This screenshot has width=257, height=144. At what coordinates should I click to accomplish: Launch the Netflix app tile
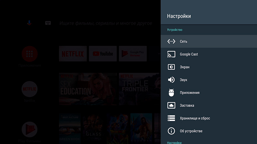pos(73,54)
